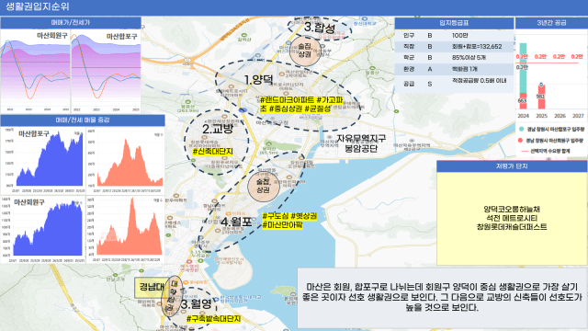Click the green mountain marker labeled 263.9m
Image resolution: width=588 pixels, height=331 pixels.
pyautogui.click(x=188, y=102)
